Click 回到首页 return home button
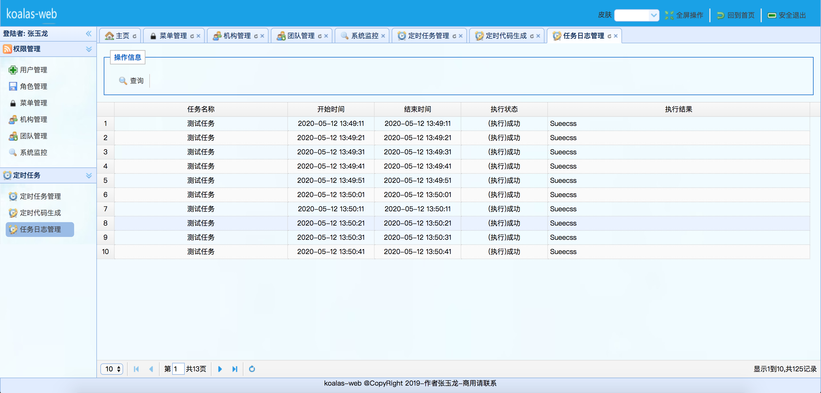821x393 pixels. [x=735, y=15]
